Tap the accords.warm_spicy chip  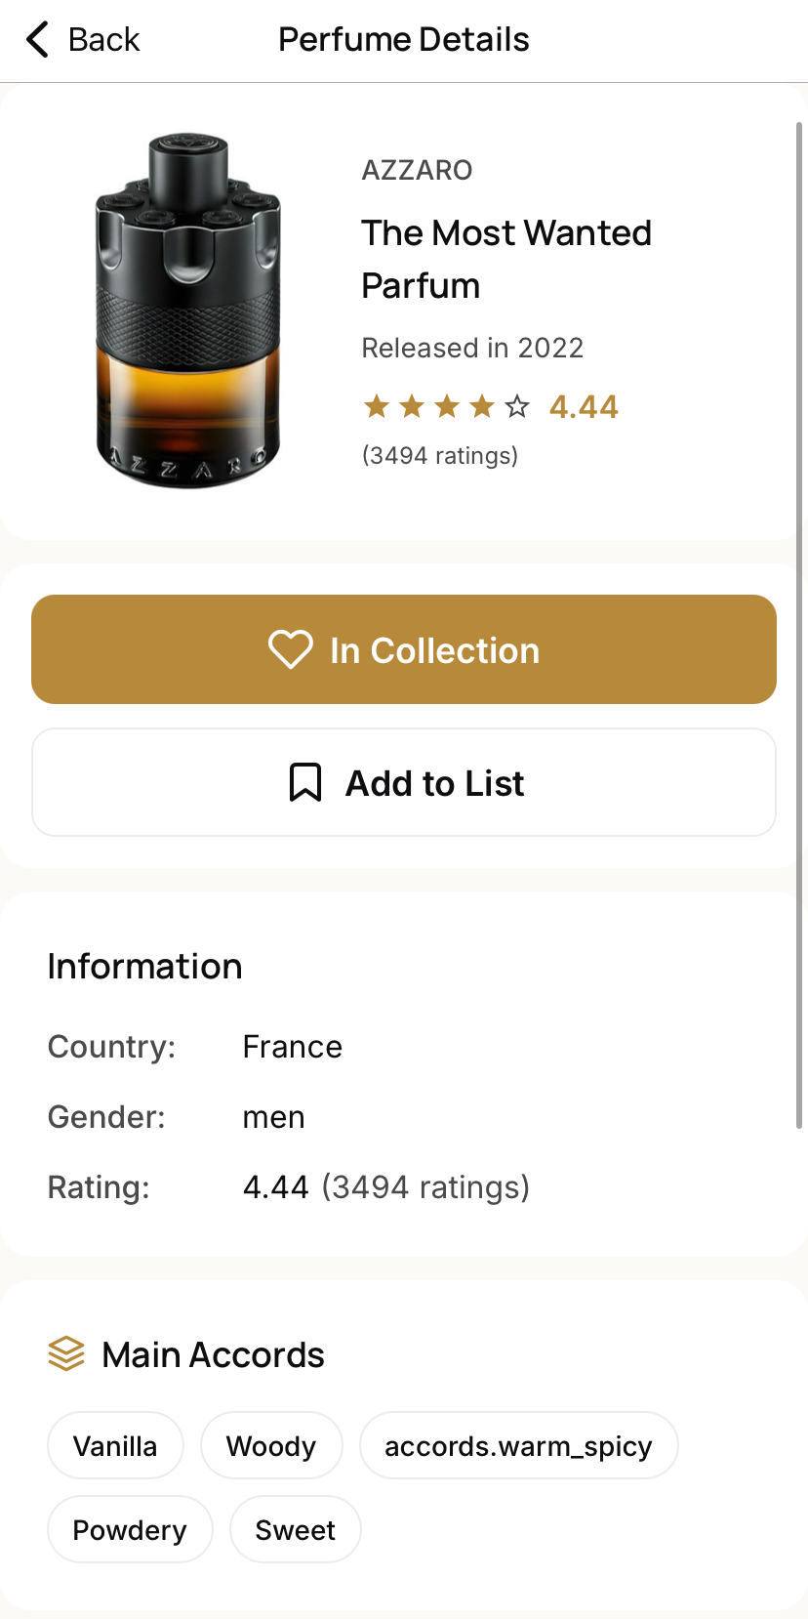click(x=518, y=1445)
